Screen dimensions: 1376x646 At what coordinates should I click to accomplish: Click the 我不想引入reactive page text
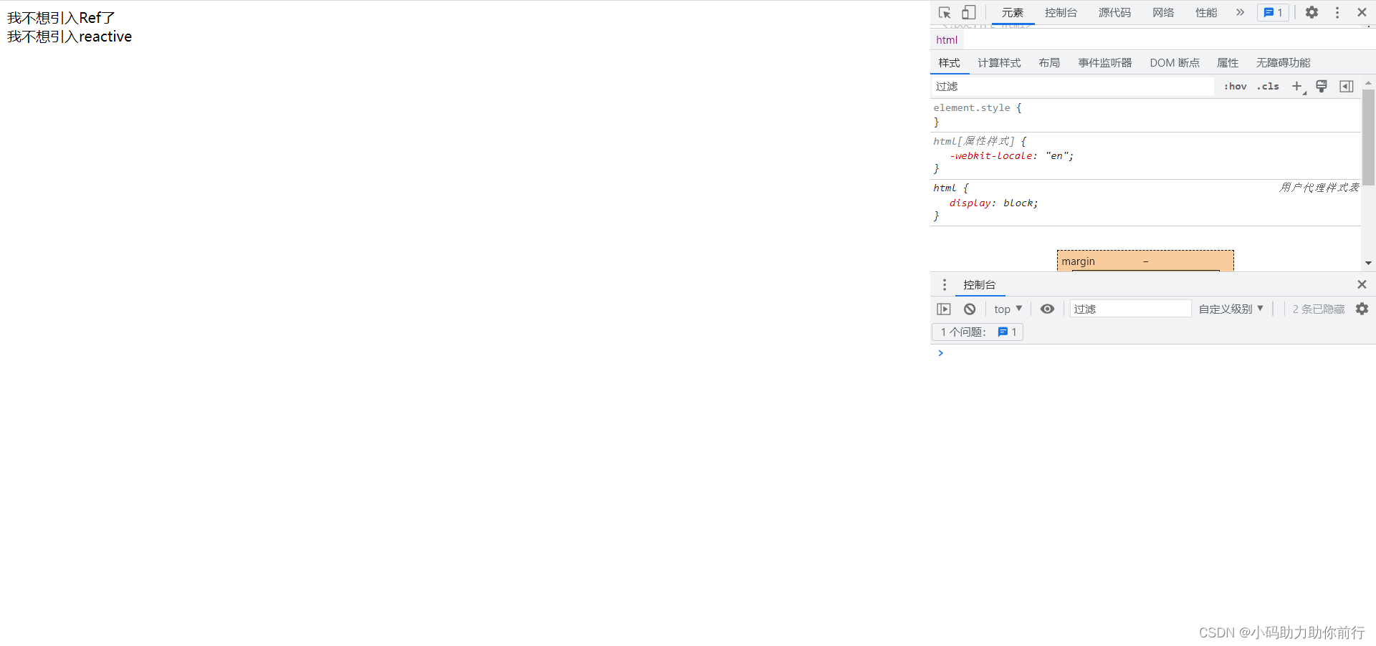70,37
